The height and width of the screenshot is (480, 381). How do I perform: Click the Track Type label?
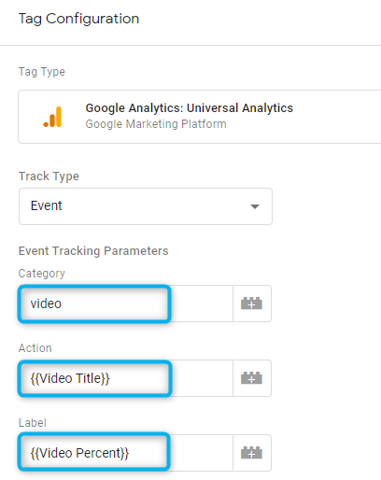[49, 176]
